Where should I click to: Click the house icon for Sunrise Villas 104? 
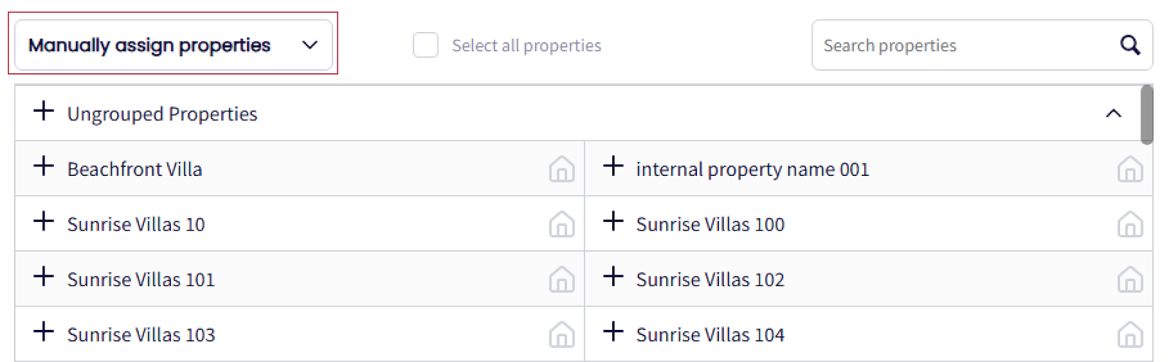pos(1130,335)
